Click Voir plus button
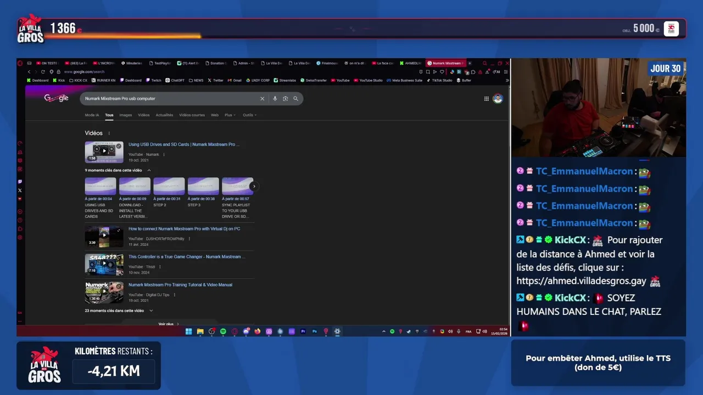This screenshot has width=703, height=395. click(169, 324)
